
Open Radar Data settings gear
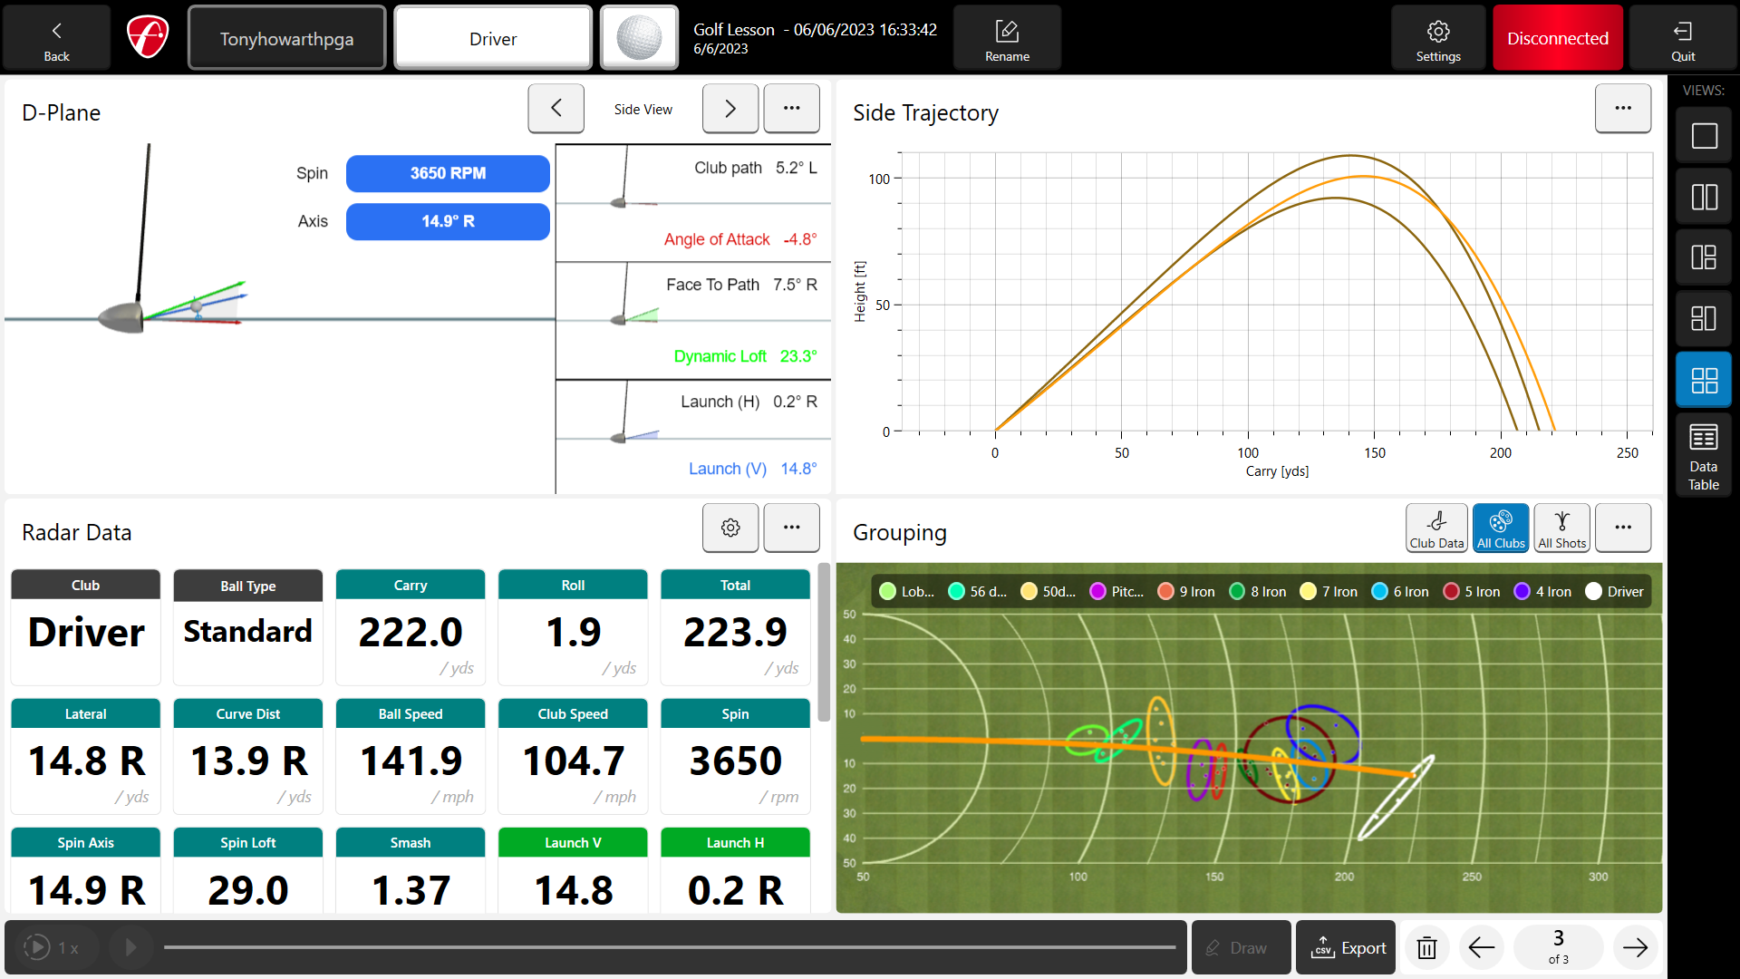tap(730, 528)
